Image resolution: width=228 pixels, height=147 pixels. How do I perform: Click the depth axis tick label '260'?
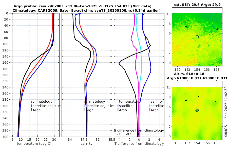pyautogui.click(x=5, y=94)
